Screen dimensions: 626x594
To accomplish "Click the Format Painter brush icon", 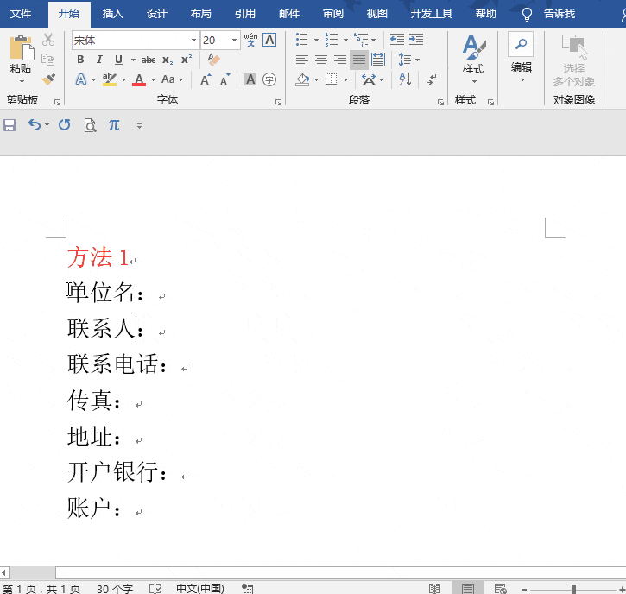I will (48, 79).
